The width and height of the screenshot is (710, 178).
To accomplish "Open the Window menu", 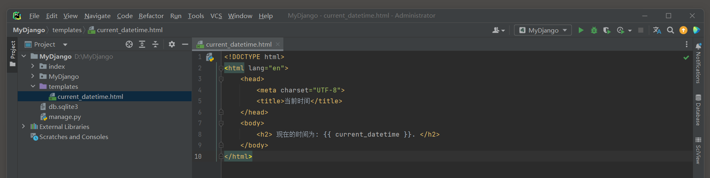I will pos(240,16).
